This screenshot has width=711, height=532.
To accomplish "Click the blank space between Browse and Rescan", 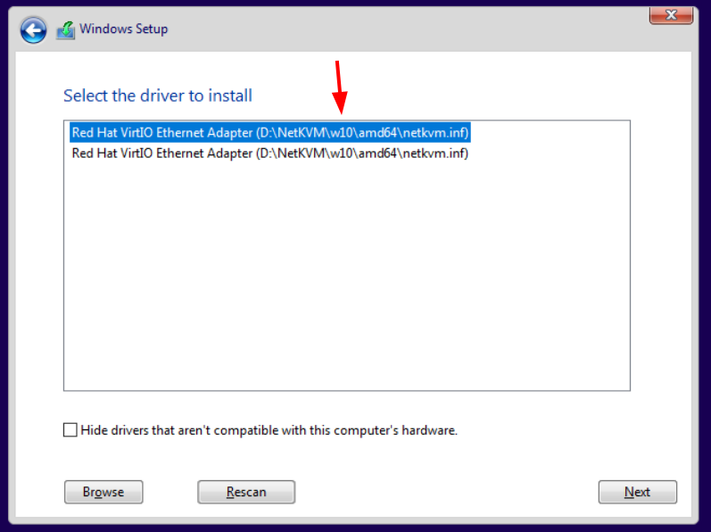I will pyautogui.click(x=169, y=492).
